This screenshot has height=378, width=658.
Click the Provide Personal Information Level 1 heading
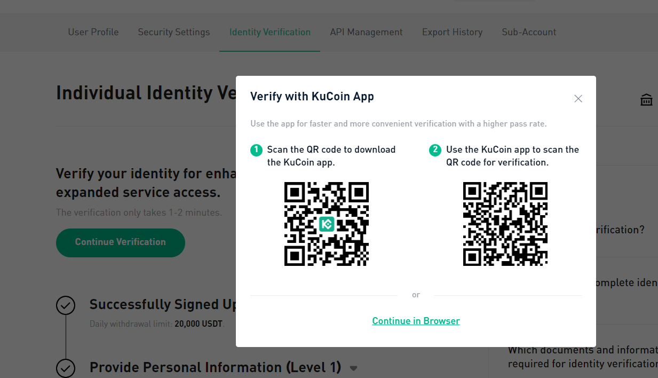point(215,367)
